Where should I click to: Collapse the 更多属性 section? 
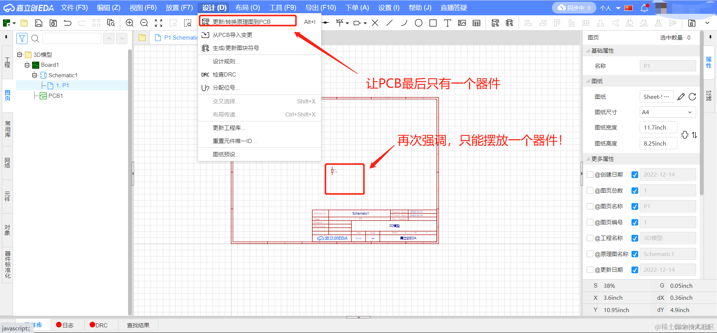[x=588, y=159]
